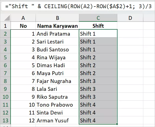155x127 pixels.
Task: Select the cell 'Arman Yusuf'
Action: [x=57, y=120]
